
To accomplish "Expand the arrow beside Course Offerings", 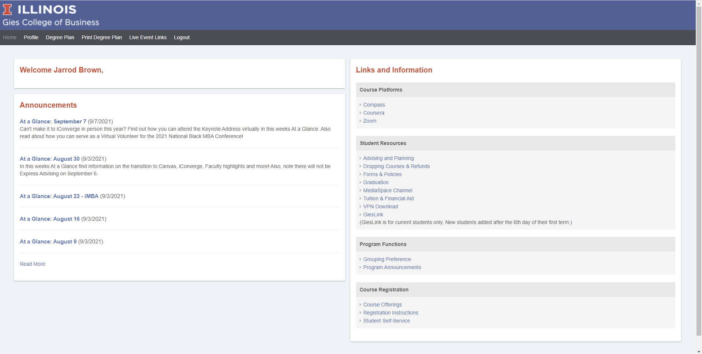I will point(361,305).
